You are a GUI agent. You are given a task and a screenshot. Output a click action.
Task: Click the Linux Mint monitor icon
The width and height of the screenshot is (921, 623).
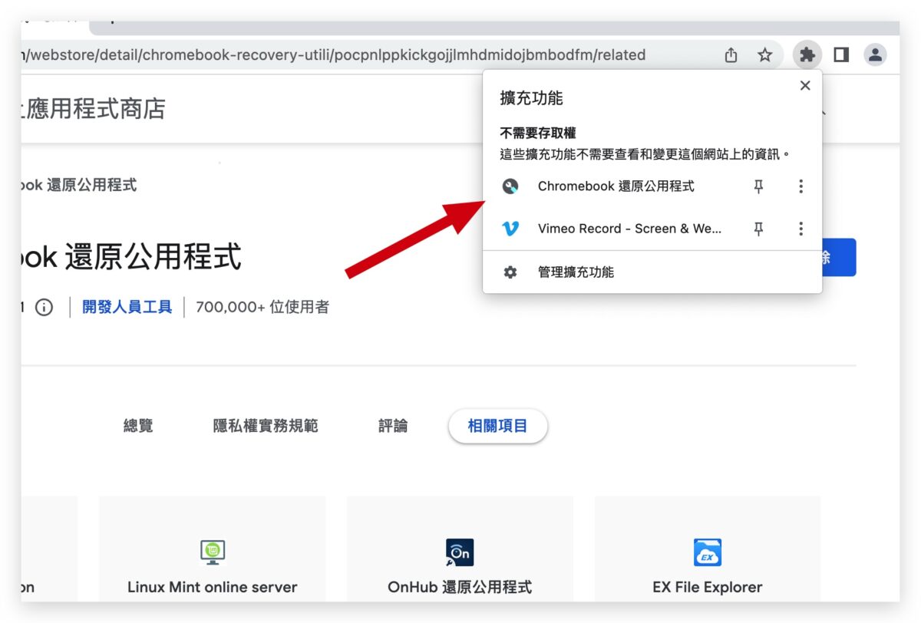[213, 552]
